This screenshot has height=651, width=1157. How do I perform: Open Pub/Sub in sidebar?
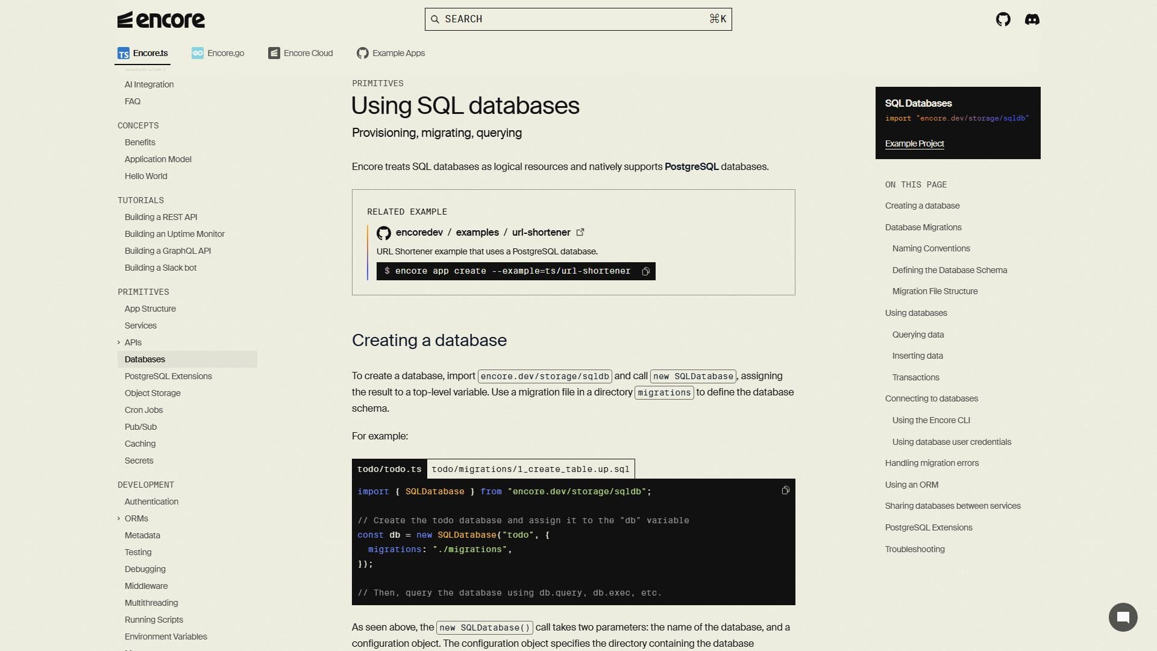click(x=140, y=427)
